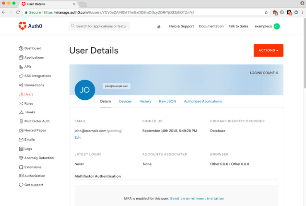Image resolution: width=306 pixels, height=206 pixels.
Task: Click Edit under the email address
Action: click(x=77, y=138)
